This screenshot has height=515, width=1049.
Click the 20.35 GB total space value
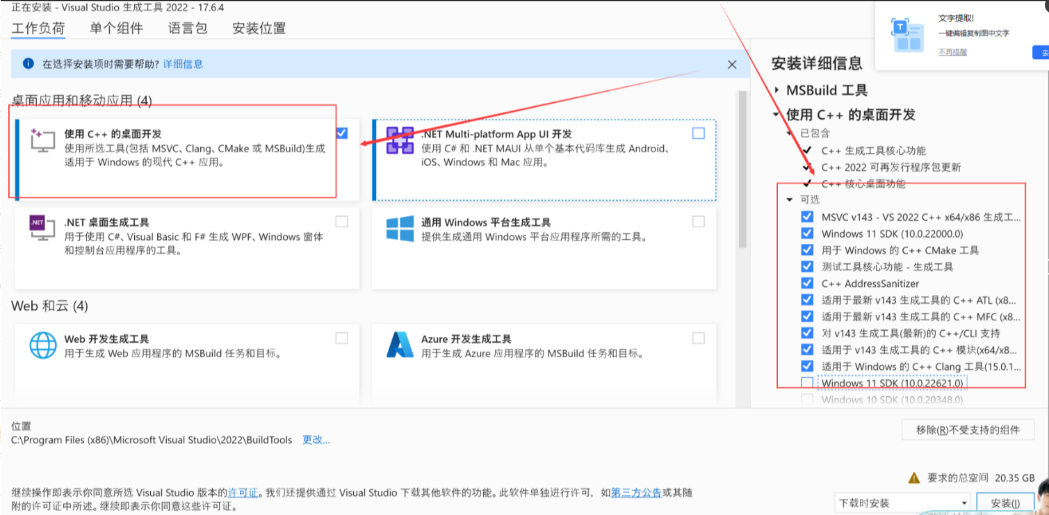coord(1016,478)
